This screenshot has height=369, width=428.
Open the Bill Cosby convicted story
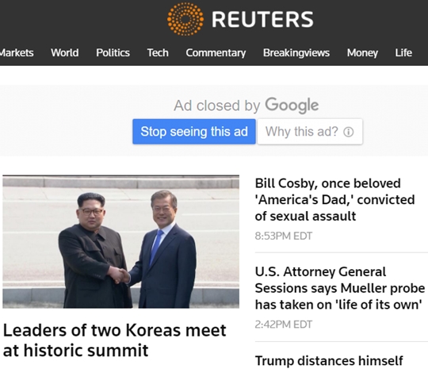pyautogui.click(x=334, y=199)
